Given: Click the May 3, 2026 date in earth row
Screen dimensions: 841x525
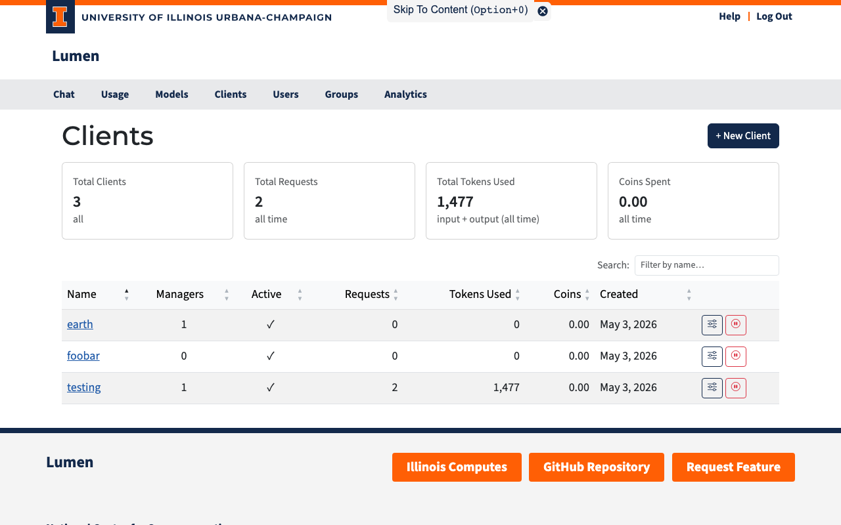Looking at the screenshot, I should pos(628,324).
